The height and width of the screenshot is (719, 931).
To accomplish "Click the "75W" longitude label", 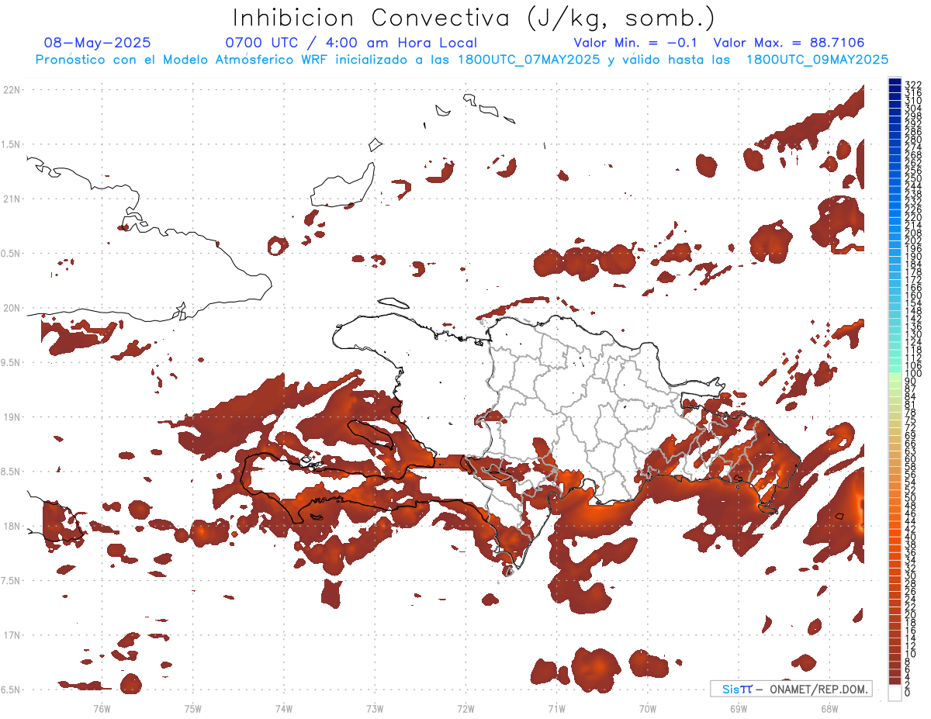I will click(192, 708).
